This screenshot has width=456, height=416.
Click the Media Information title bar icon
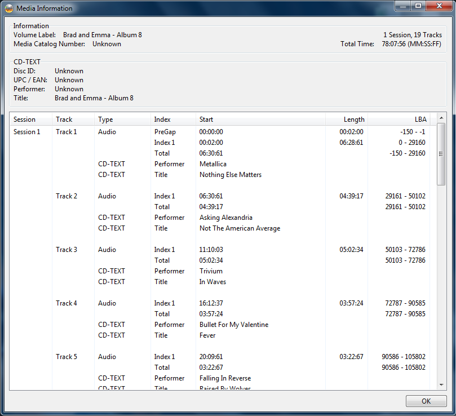click(8, 8)
